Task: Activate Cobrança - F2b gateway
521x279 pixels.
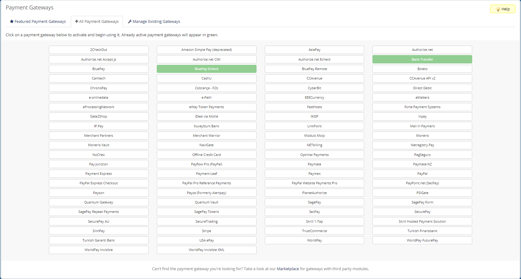Action: [207, 88]
